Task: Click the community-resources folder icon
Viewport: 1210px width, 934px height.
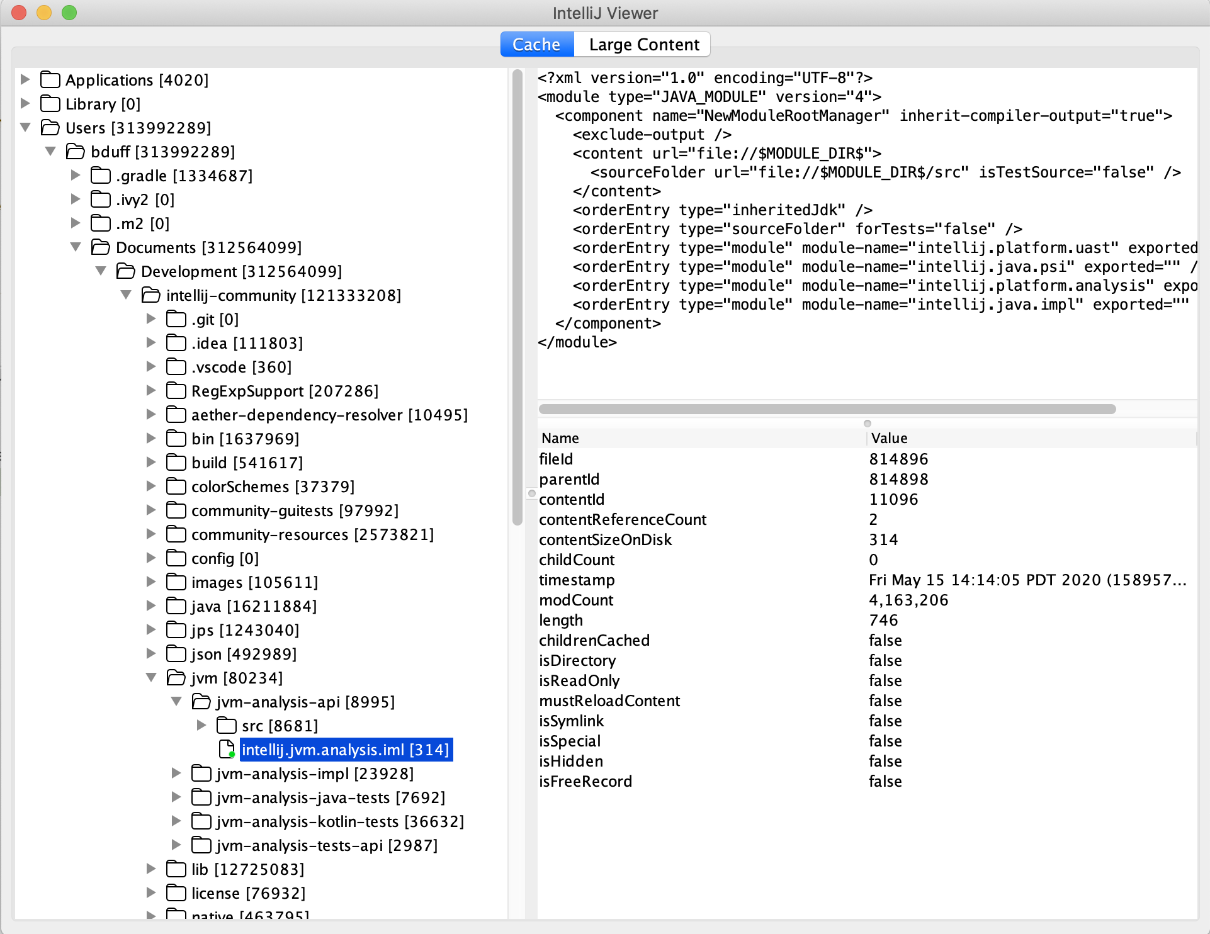Action: (176, 534)
